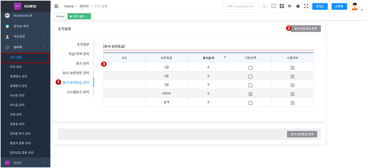Select 문서 보존연한 관리 in settings menu
The width and height of the screenshot is (368, 168).
coord(76,73)
